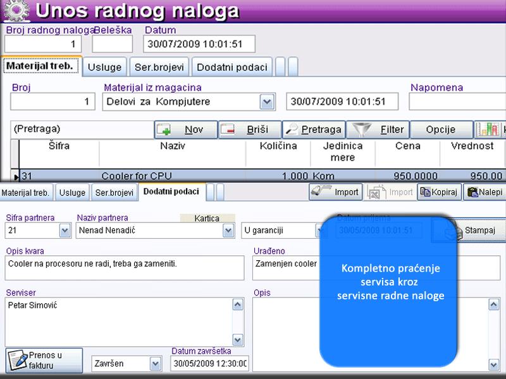This screenshot has width=506, height=379.
Task: Open the upper Ser.brojevi tab
Action: tap(159, 66)
